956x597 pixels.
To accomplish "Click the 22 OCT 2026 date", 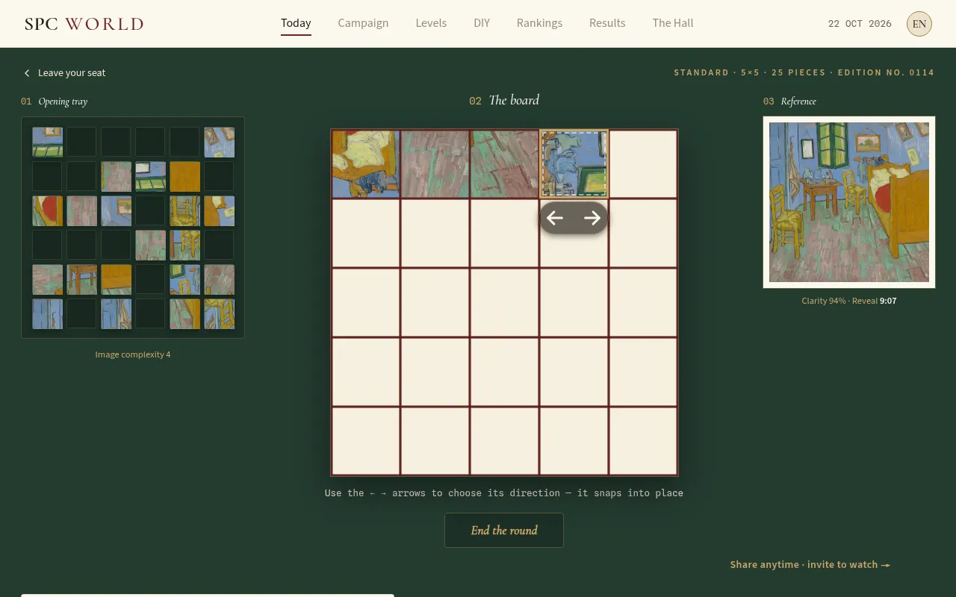I will [860, 24].
